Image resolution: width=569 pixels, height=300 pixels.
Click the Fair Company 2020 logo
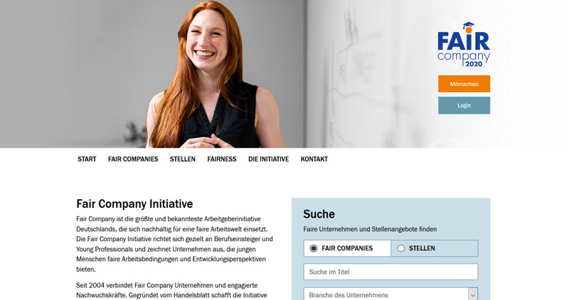click(464, 45)
